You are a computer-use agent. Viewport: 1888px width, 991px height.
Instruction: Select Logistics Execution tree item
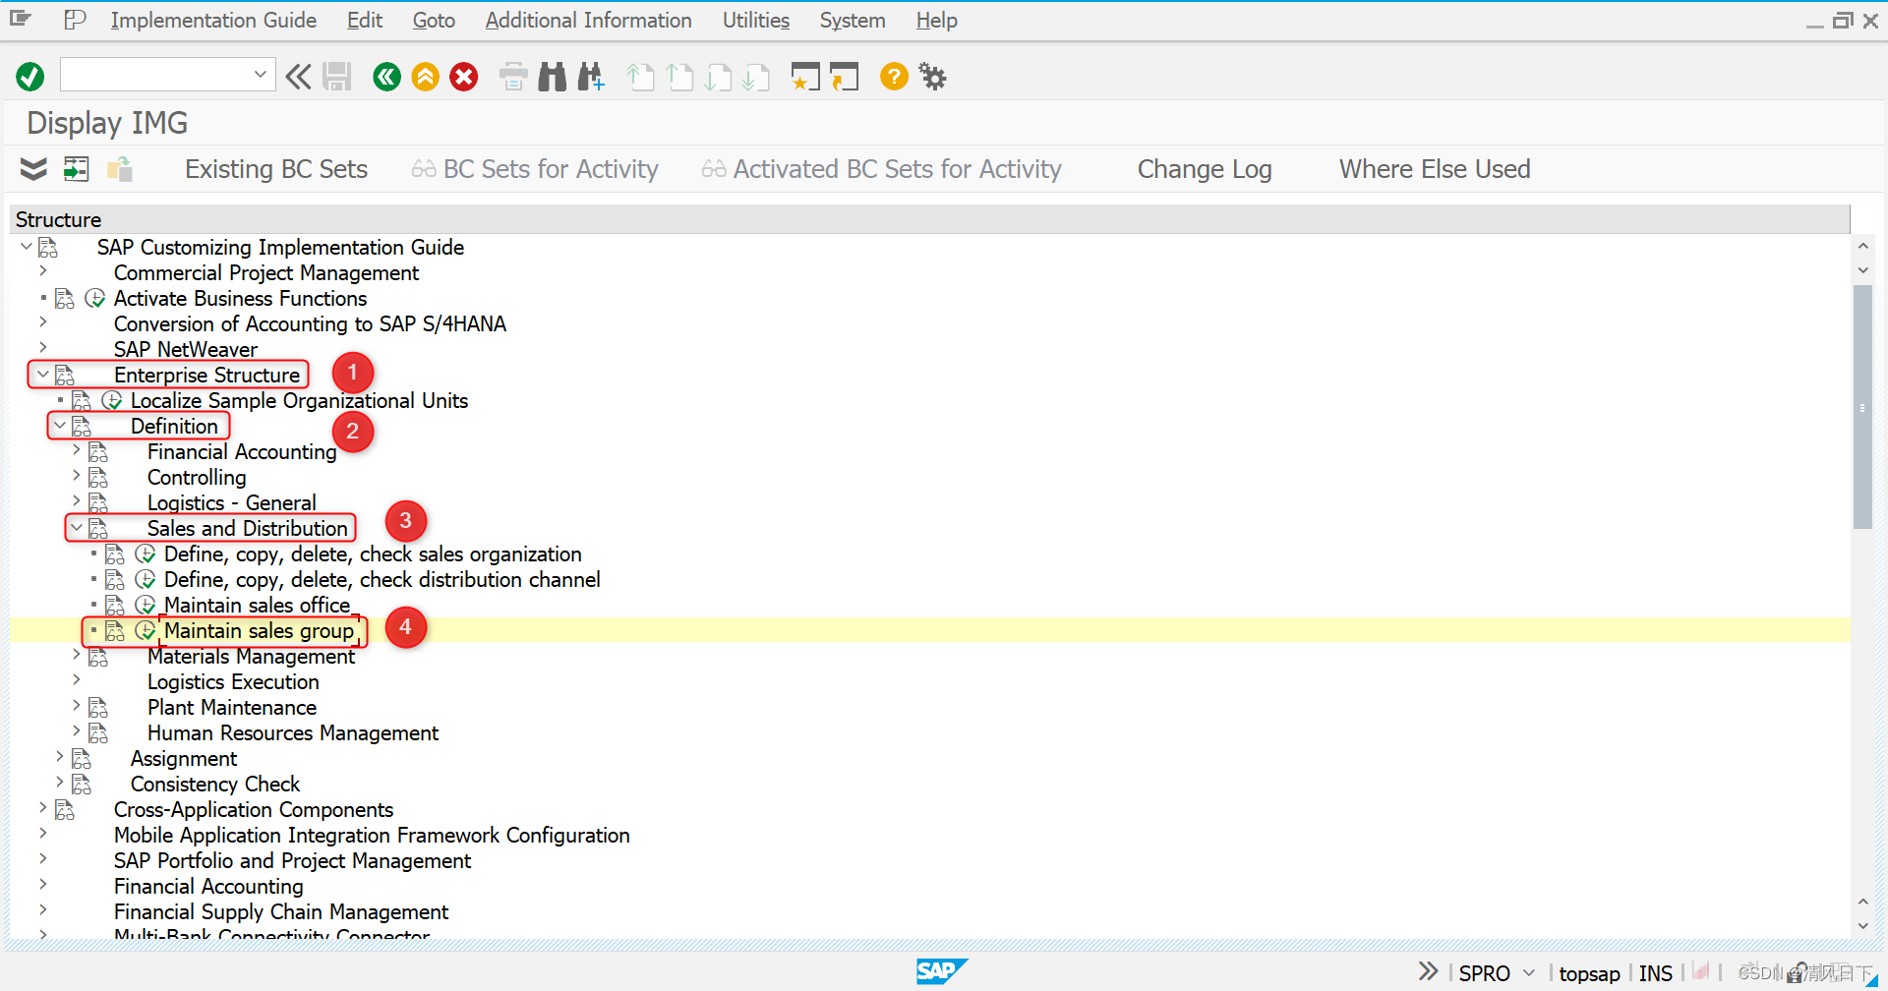tap(233, 681)
